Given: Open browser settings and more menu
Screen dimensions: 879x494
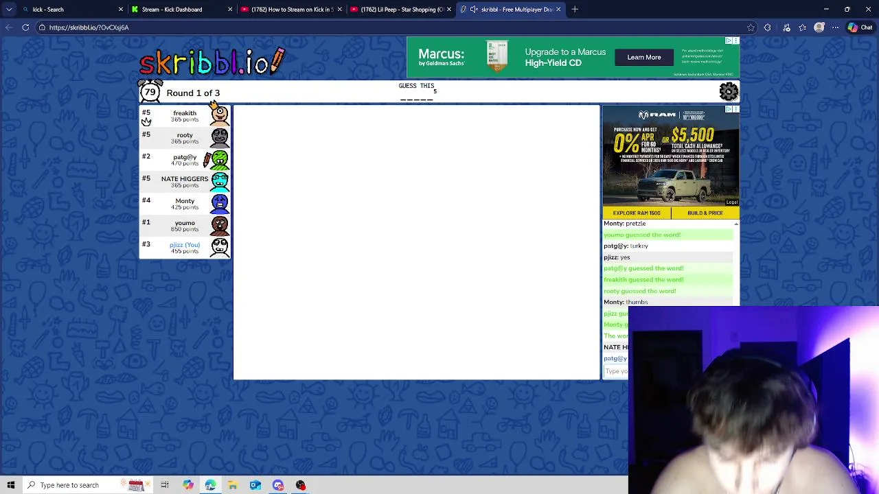Looking at the screenshot, I should (835, 27).
